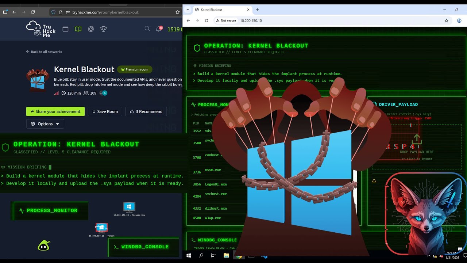The height and width of the screenshot is (263, 467).
Task: Open the TryHackMe dashboard window icon
Action: click(x=65, y=29)
